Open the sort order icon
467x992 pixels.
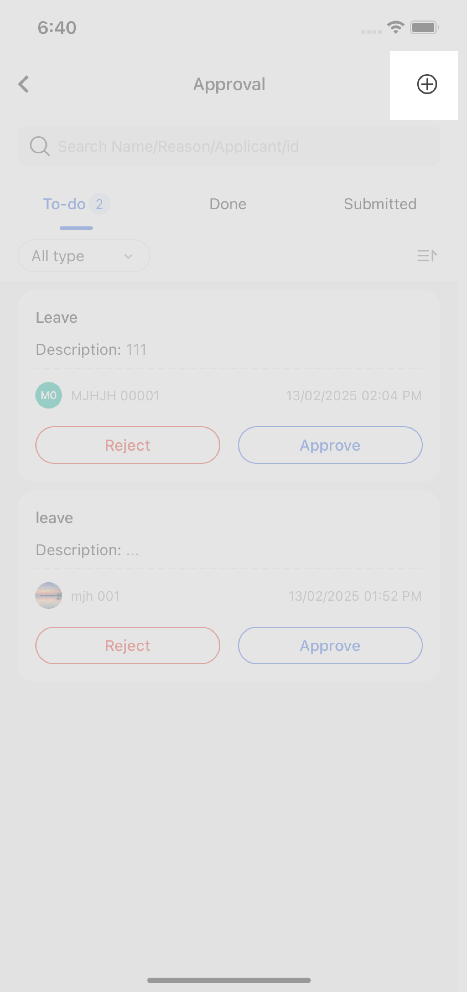(x=427, y=256)
